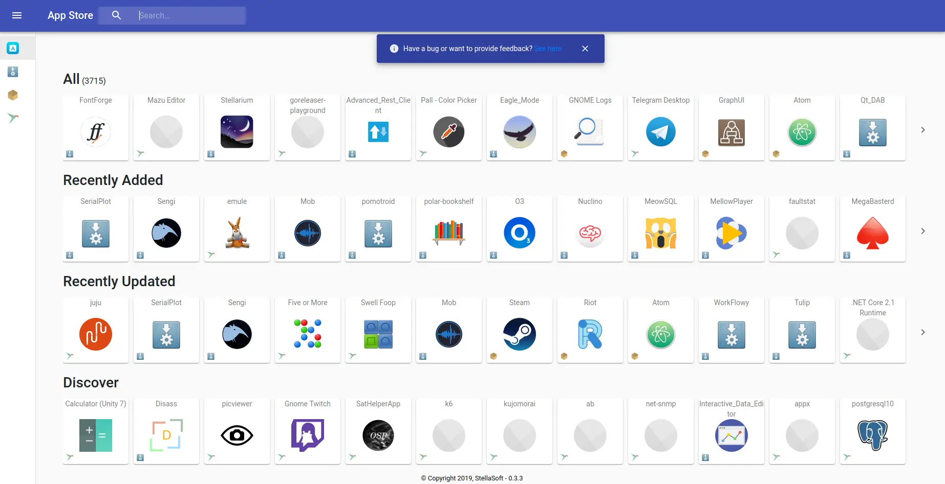The width and height of the screenshot is (945, 484).
Task: Click the All (3715) section heading
Action: point(83,79)
